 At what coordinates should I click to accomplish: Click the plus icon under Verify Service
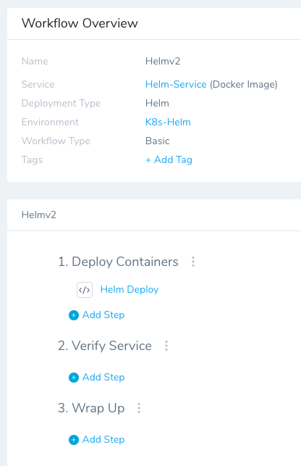tap(74, 378)
